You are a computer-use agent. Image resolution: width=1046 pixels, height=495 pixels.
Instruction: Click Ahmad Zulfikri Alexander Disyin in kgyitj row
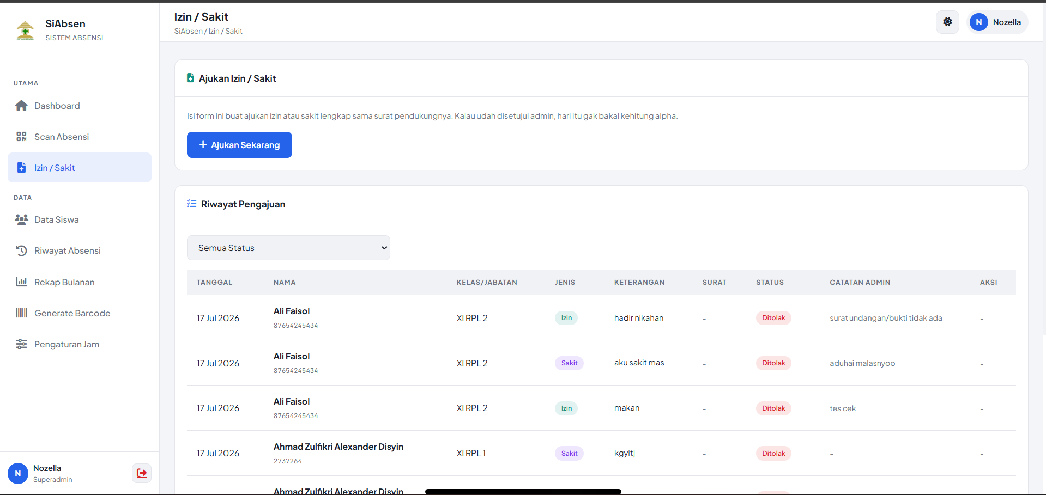[338, 447]
